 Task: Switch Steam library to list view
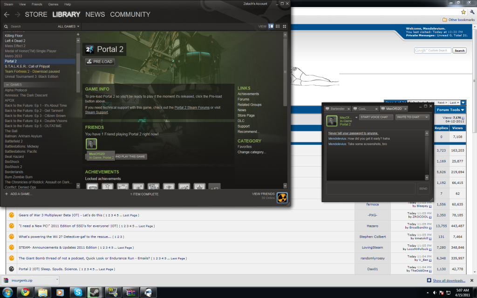(278, 27)
